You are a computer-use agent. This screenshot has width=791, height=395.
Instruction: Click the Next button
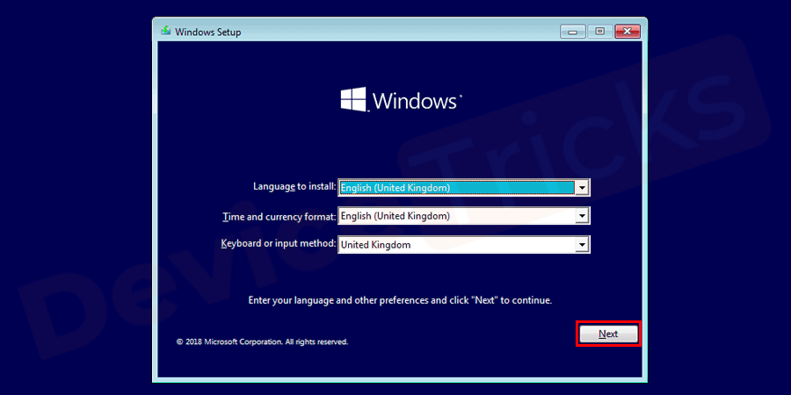click(x=608, y=334)
